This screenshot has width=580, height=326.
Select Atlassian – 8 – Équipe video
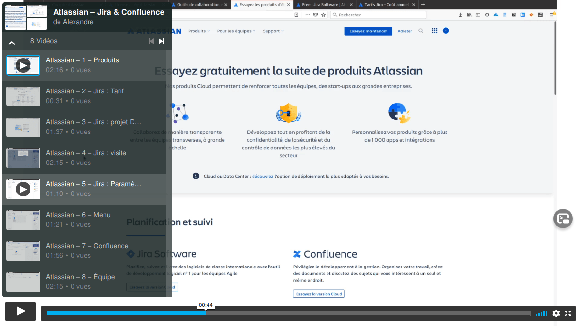[84, 282]
